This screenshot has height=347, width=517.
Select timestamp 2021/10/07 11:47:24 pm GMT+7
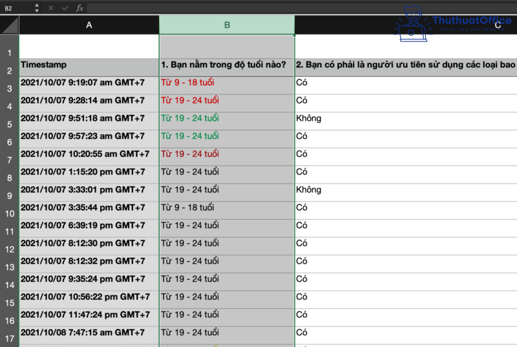[x=89, y=317]
